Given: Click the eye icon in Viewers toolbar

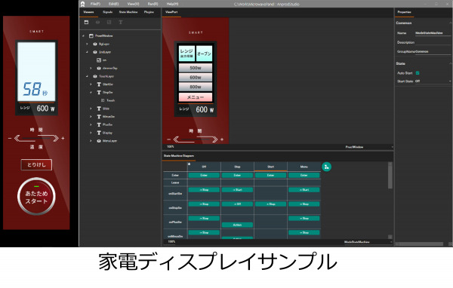Looking at the screenshot, I should click(97, 22).
